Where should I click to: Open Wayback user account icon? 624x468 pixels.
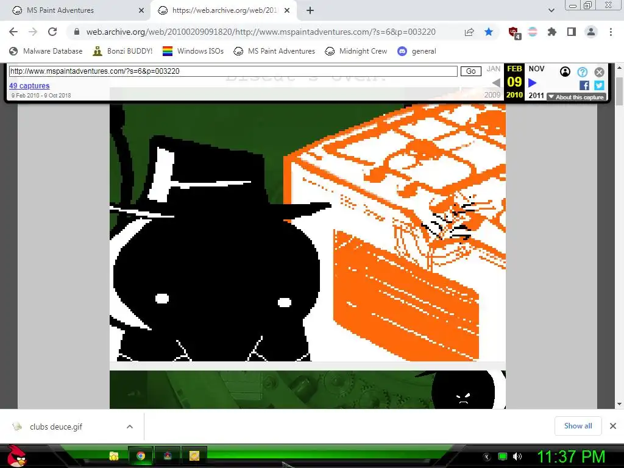(565, 72)
